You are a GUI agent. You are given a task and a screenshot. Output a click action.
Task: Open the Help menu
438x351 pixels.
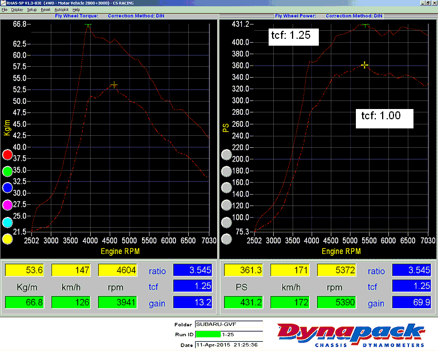click(x=76, y=10)
